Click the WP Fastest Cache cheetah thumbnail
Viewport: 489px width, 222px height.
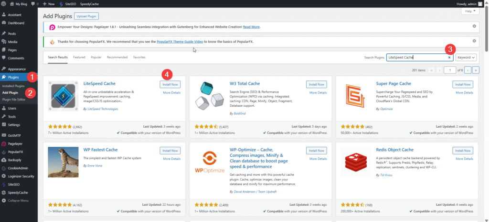[x=63, y=162]
